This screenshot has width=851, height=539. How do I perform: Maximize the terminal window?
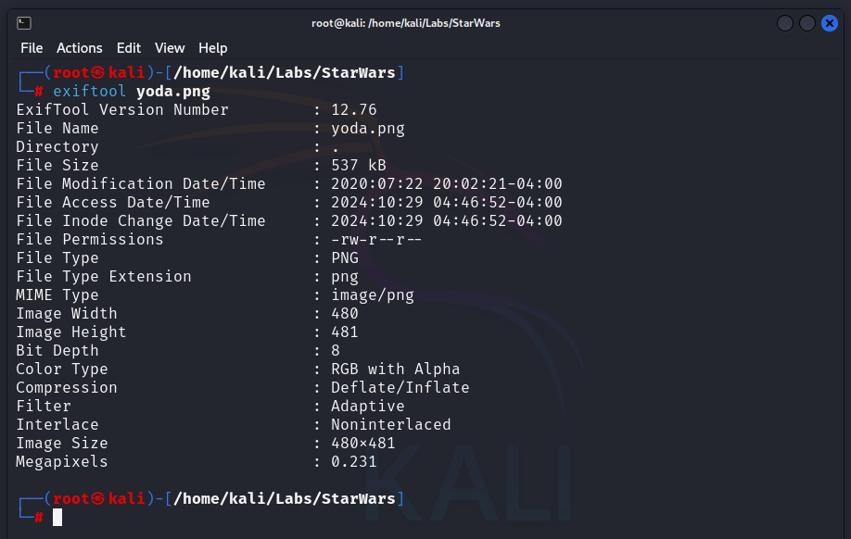pyautogui.click(x=807, y=23)
